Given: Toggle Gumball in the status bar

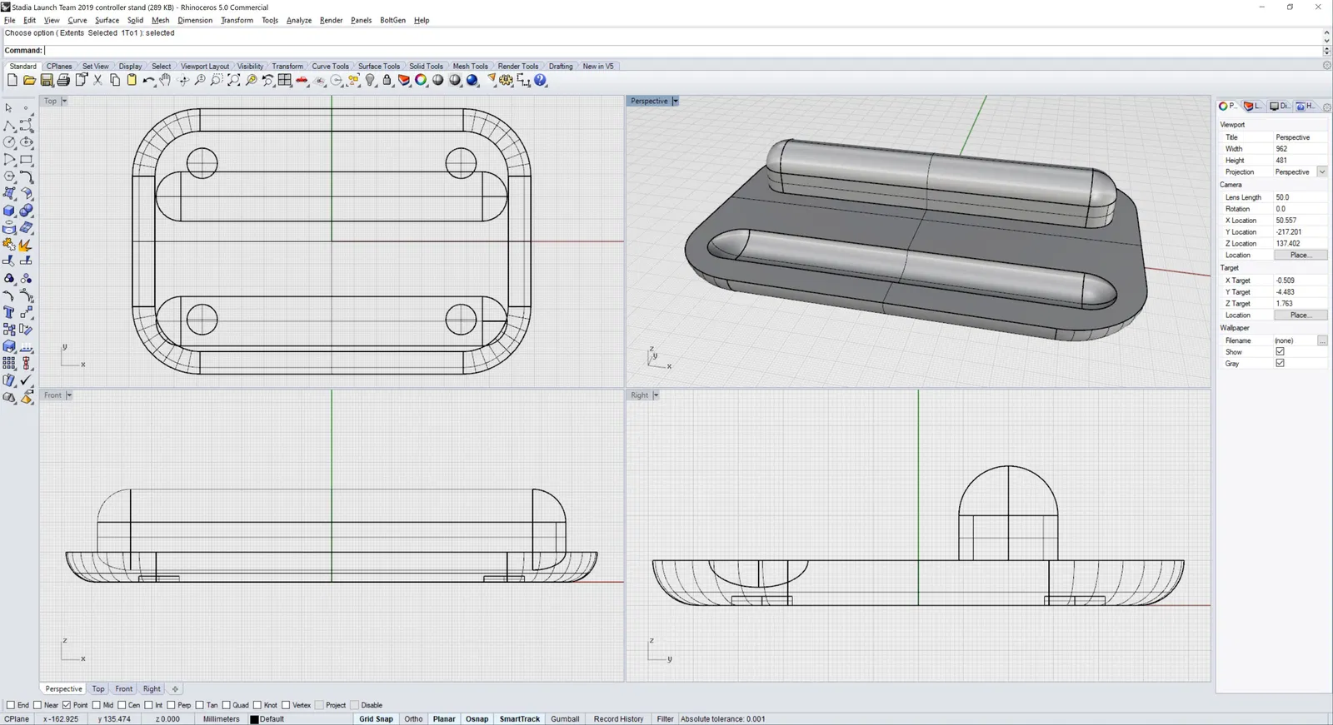Looking at the screenshot, I should pyautogui.click(x=564, y=719).
